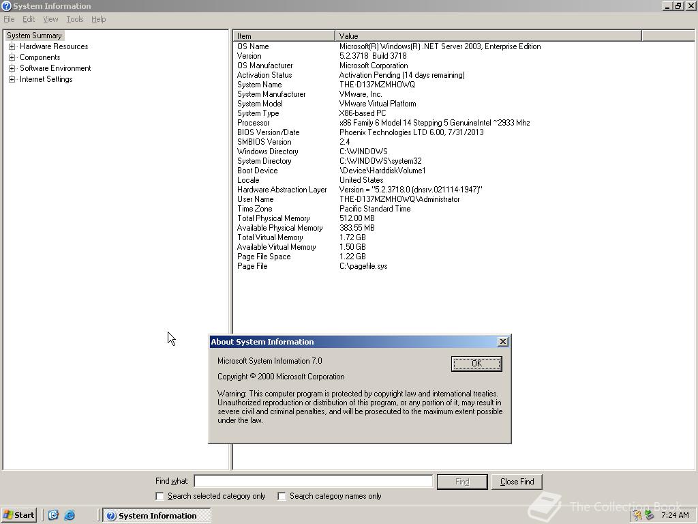The image size is (698, 524).
Task: Enable Search selected category only
Action: click(160, 496)
